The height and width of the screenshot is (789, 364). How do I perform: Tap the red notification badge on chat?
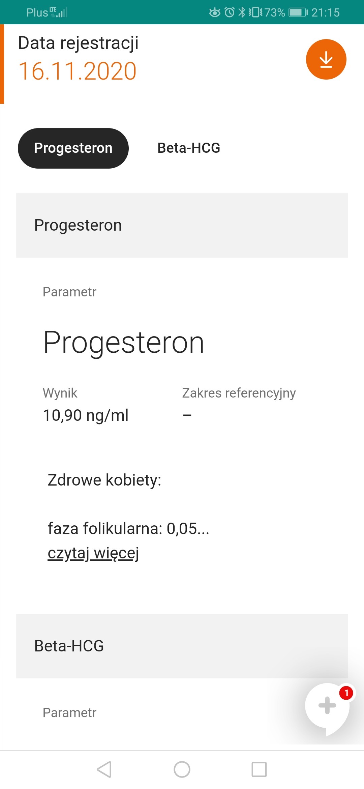coord(346,693)
